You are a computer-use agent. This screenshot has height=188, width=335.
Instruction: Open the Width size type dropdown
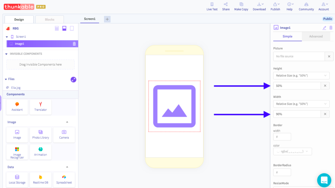(x=301, y=104)
